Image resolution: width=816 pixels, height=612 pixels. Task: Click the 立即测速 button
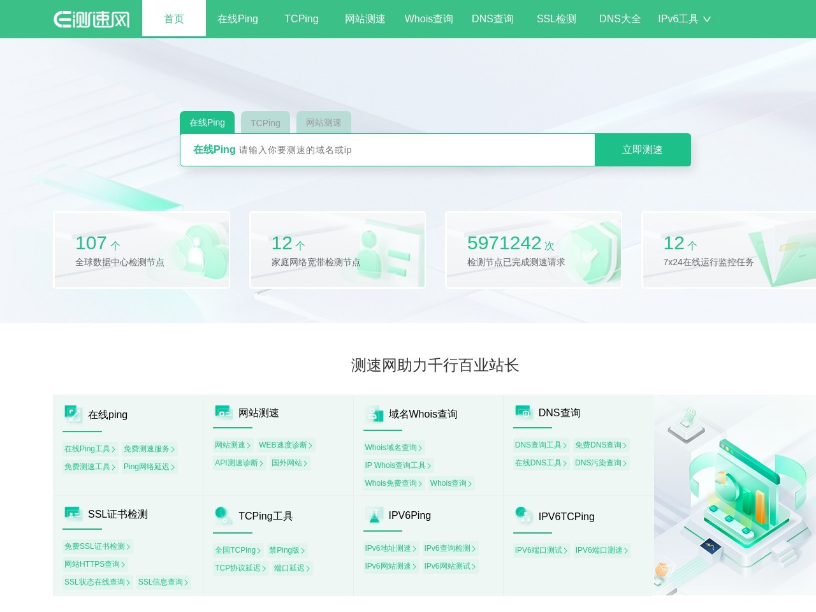tap(643, 150)
